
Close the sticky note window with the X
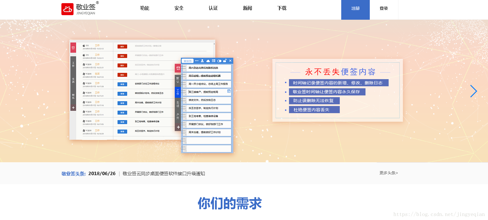tap(230, 61)
